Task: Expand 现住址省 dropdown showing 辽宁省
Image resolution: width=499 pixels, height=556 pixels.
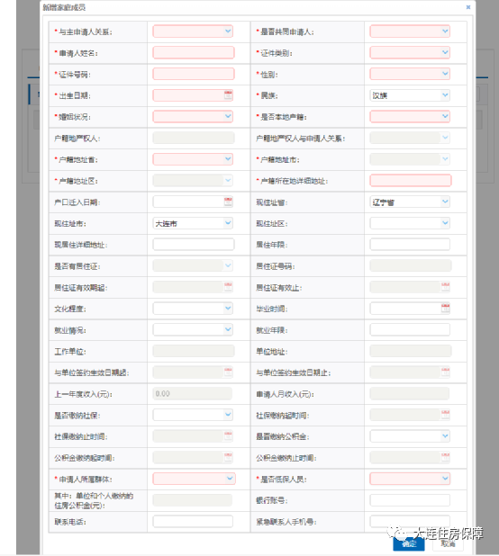Action: pyautogui.click(x=410, y=202)
